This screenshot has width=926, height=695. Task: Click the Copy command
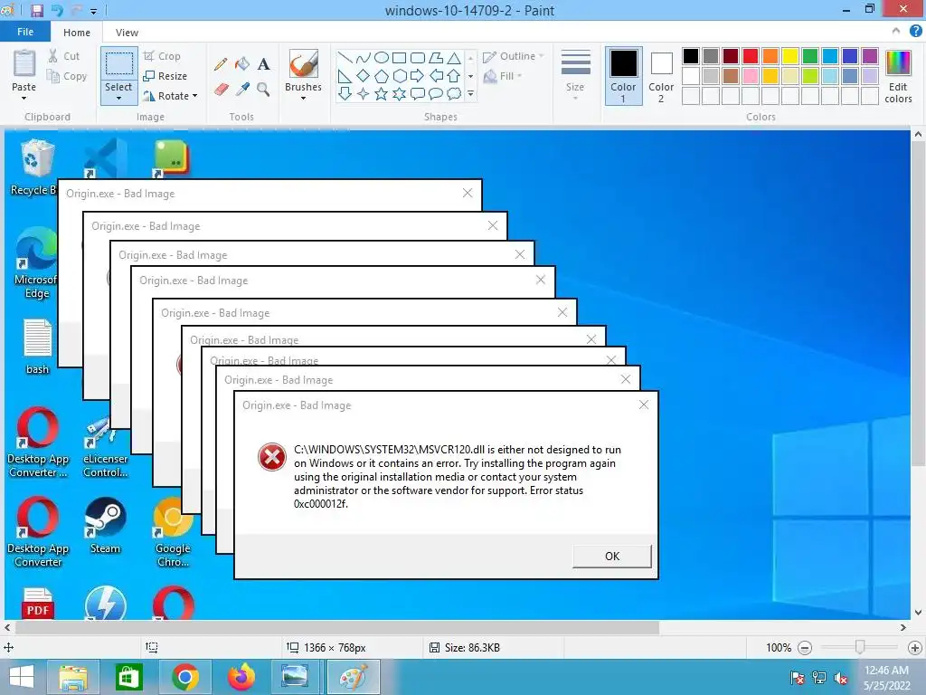[x=67, y=76]
